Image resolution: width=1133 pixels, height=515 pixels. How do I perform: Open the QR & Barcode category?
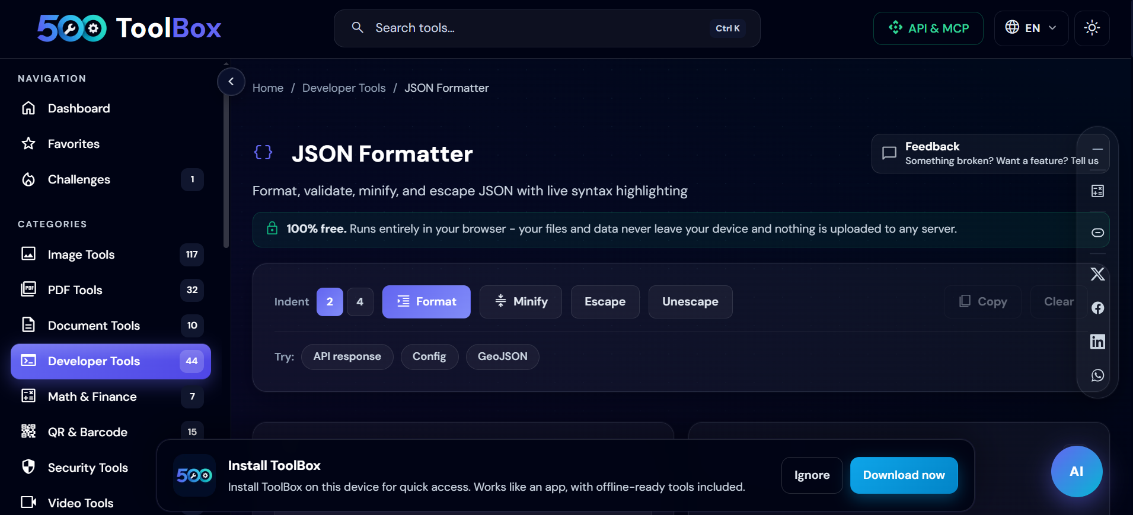coord(111,432)
